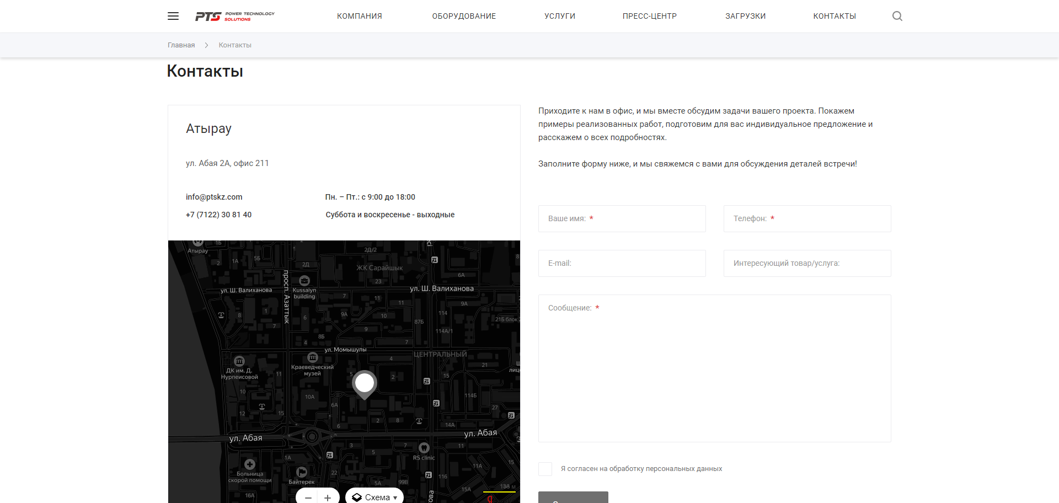Click the bus stop icon near building 116
The width and height of the screenshot is (1059, 503).
[x=429, y=475]
